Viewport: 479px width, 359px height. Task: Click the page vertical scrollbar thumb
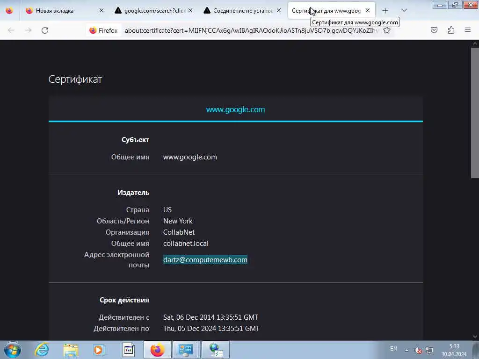475,113
